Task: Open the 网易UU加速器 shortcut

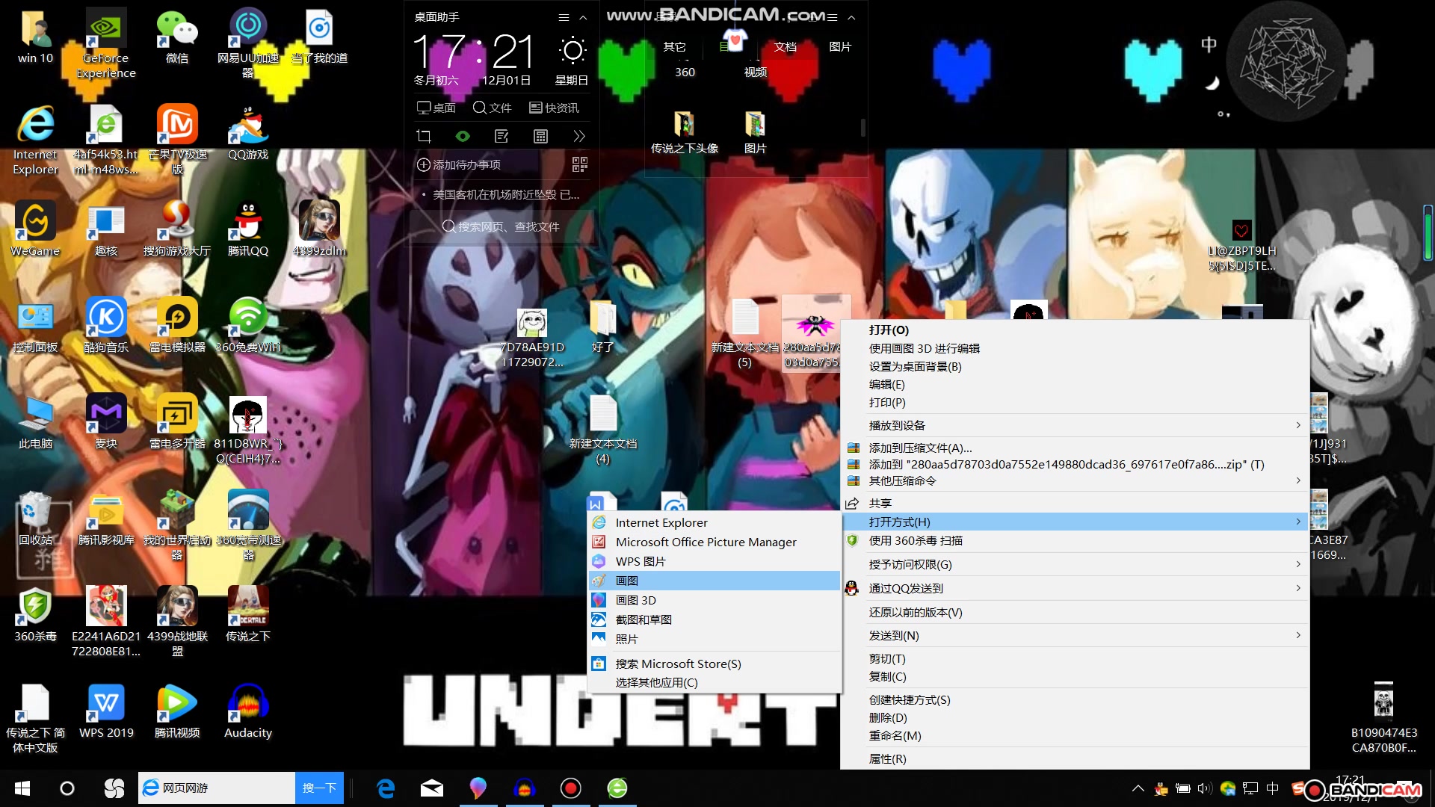Action: pyautogui.click(x=248, y=43)
